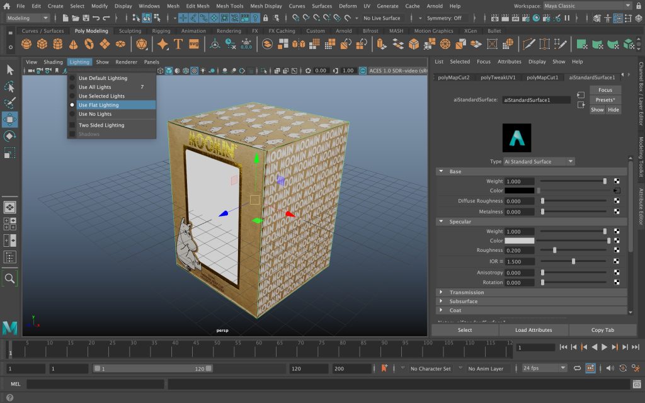Click the Focus button

coord(605,90)
